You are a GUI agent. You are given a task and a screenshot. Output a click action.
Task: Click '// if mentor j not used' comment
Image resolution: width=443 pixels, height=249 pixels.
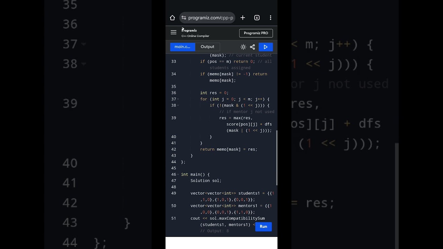(247, 112)
